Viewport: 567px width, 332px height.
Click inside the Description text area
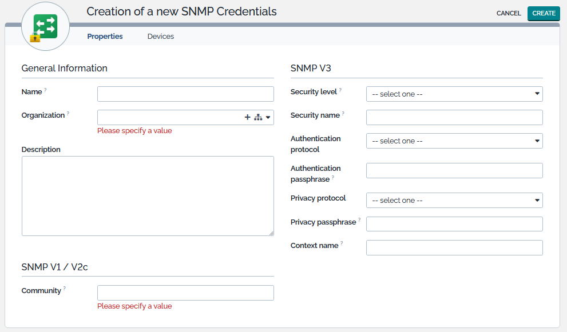click(148, 195)
